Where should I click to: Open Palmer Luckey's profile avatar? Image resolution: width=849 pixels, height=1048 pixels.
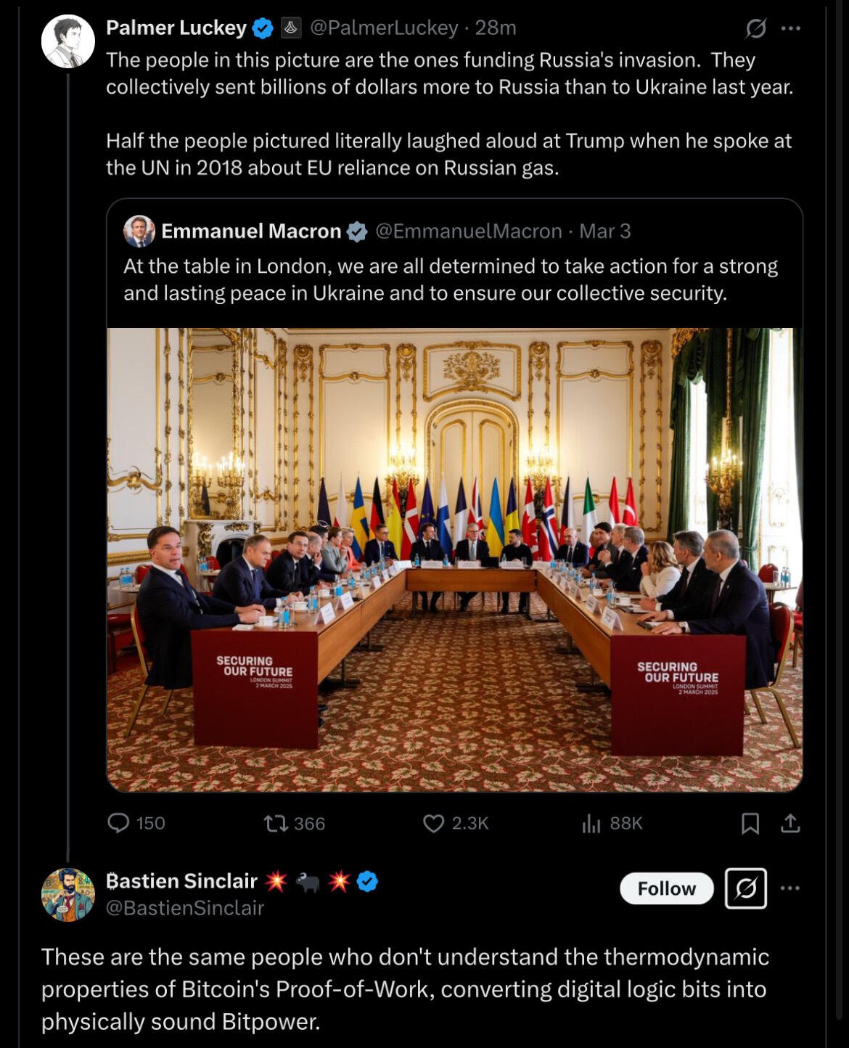pos(68,41)
